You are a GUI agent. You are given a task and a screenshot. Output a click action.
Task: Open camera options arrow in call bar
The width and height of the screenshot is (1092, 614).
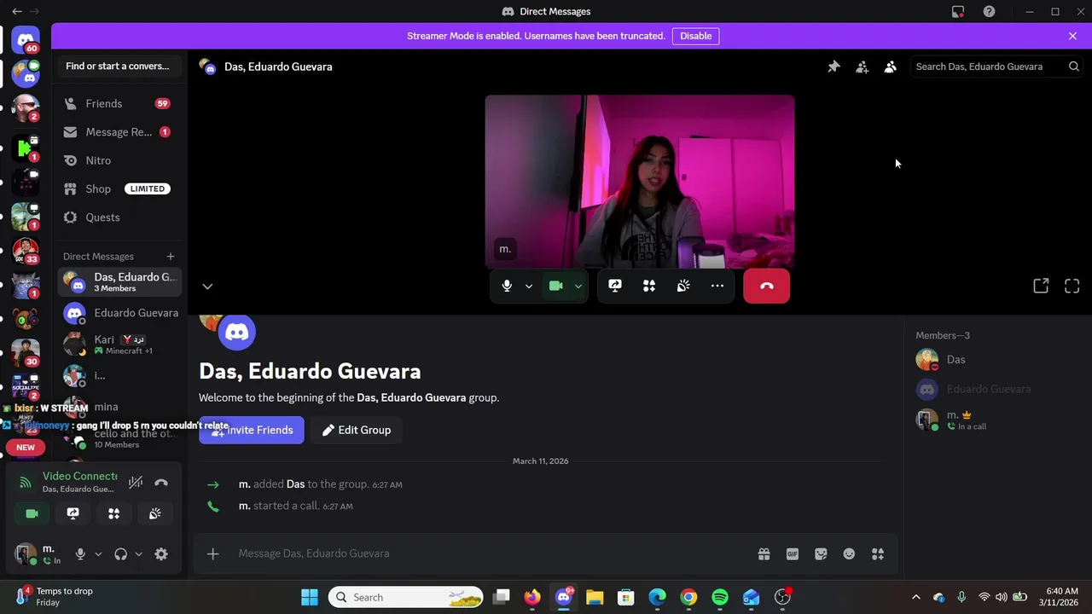[x=578, y=287]
